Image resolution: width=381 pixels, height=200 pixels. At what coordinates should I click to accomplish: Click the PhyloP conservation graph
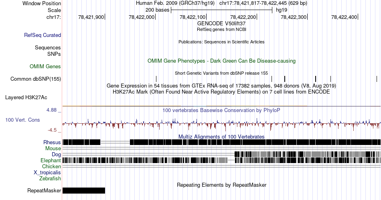coord(221,124)
